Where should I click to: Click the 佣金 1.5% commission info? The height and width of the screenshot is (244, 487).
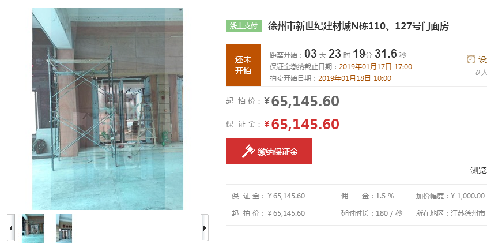point(368,196)
